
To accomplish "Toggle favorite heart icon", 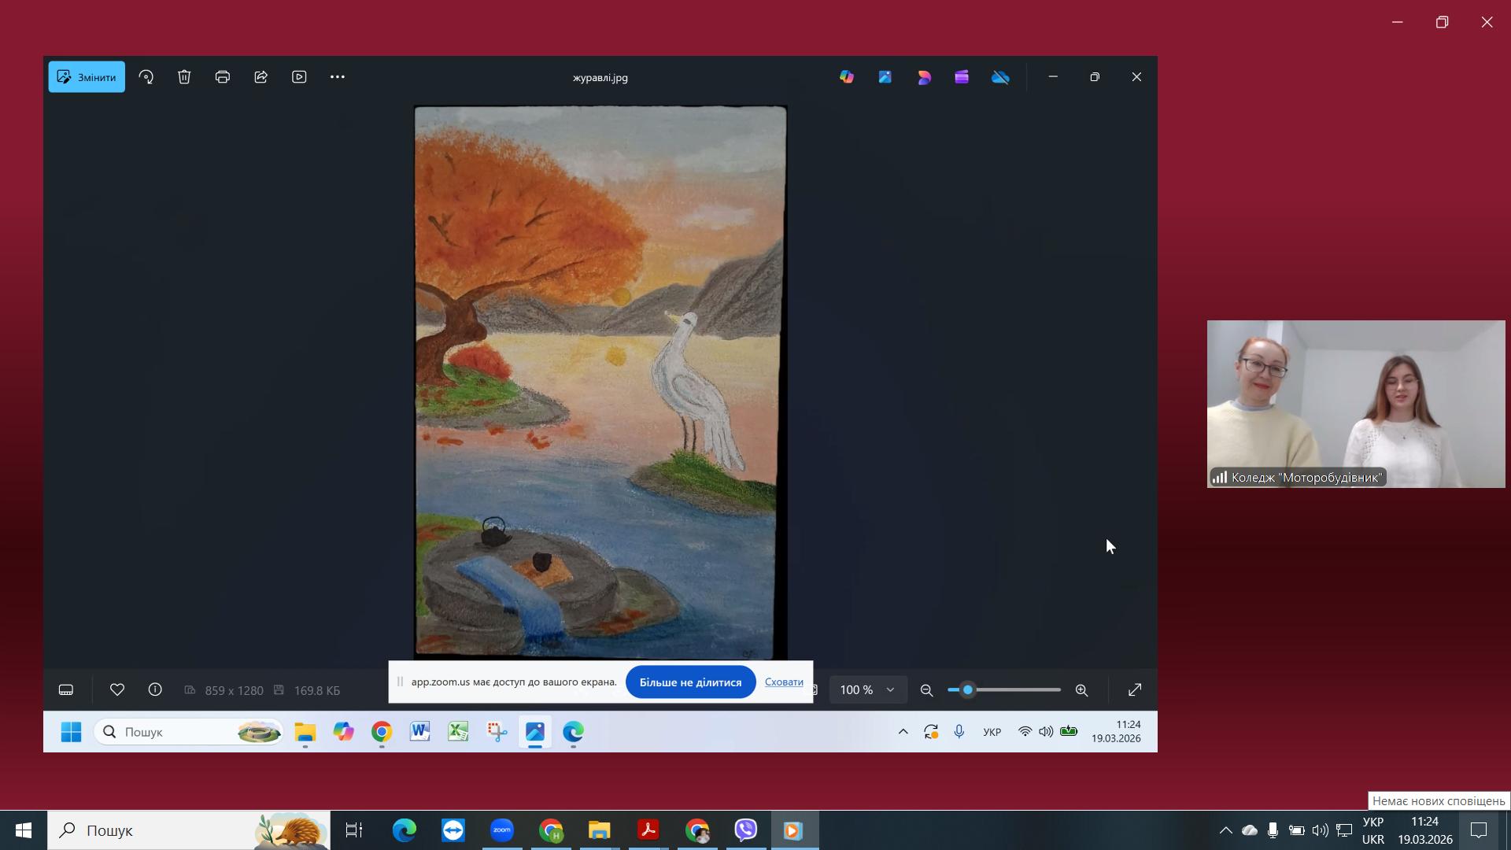I will click(x=117, y=690).
